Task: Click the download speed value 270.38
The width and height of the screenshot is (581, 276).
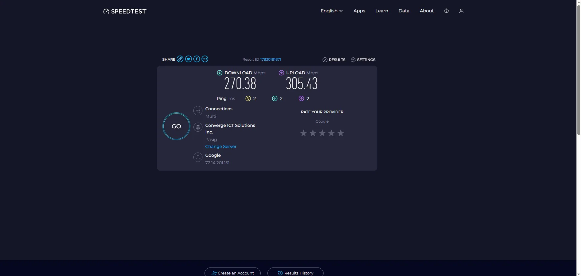Action: pos(240,84)
